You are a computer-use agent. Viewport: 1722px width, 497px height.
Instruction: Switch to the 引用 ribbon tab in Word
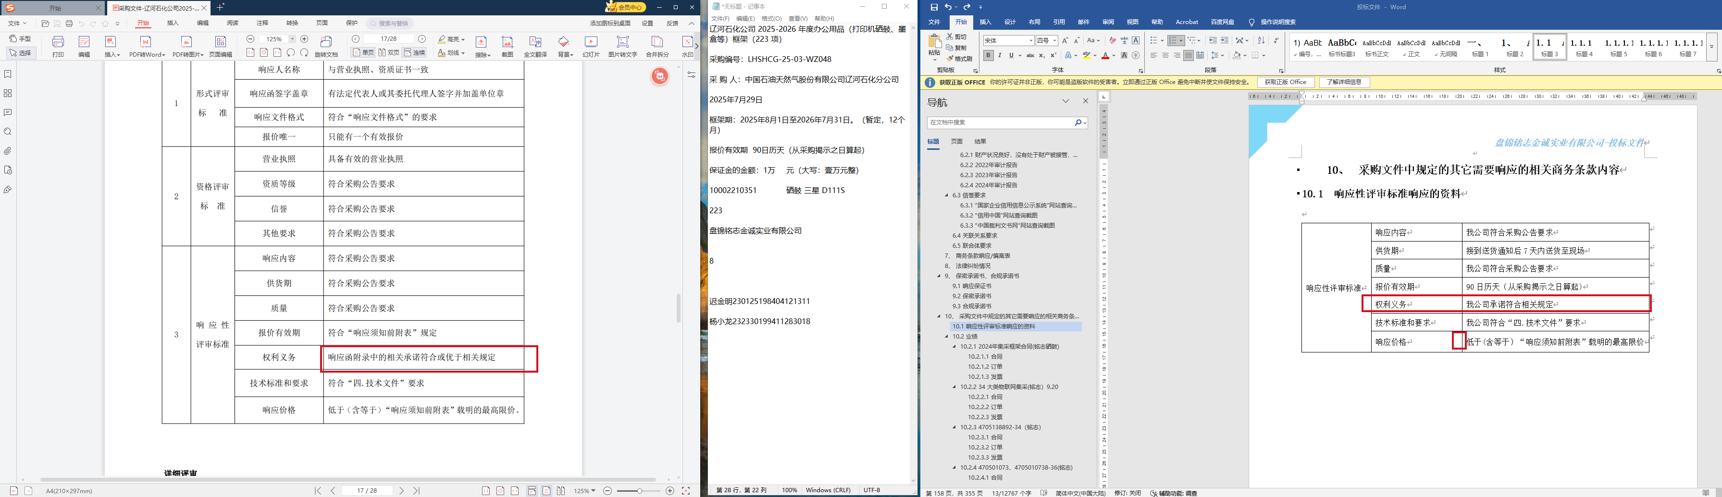[1059, 22]
